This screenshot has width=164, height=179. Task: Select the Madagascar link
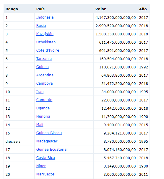[47, 141]
